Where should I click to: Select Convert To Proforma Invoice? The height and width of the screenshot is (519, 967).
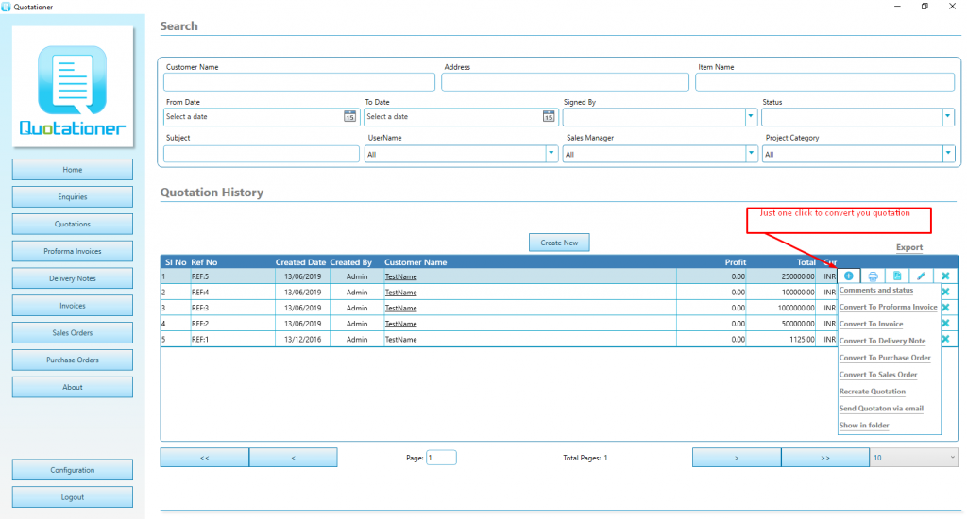(x=888, y=307)
